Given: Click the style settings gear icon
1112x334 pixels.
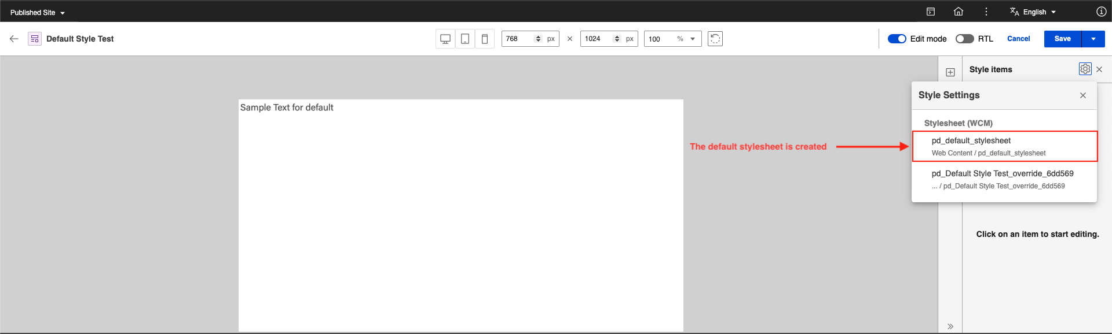Looking at the screenshot, I should coord(1085,69).
